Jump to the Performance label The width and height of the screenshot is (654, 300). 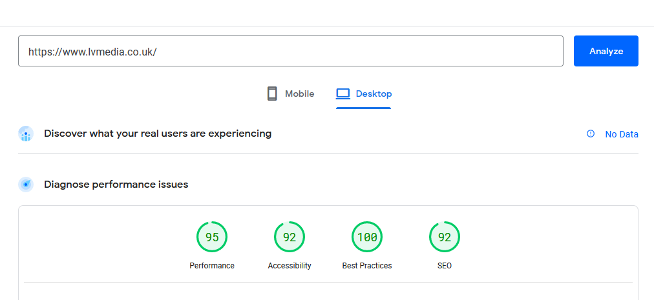tap(212, 265)
